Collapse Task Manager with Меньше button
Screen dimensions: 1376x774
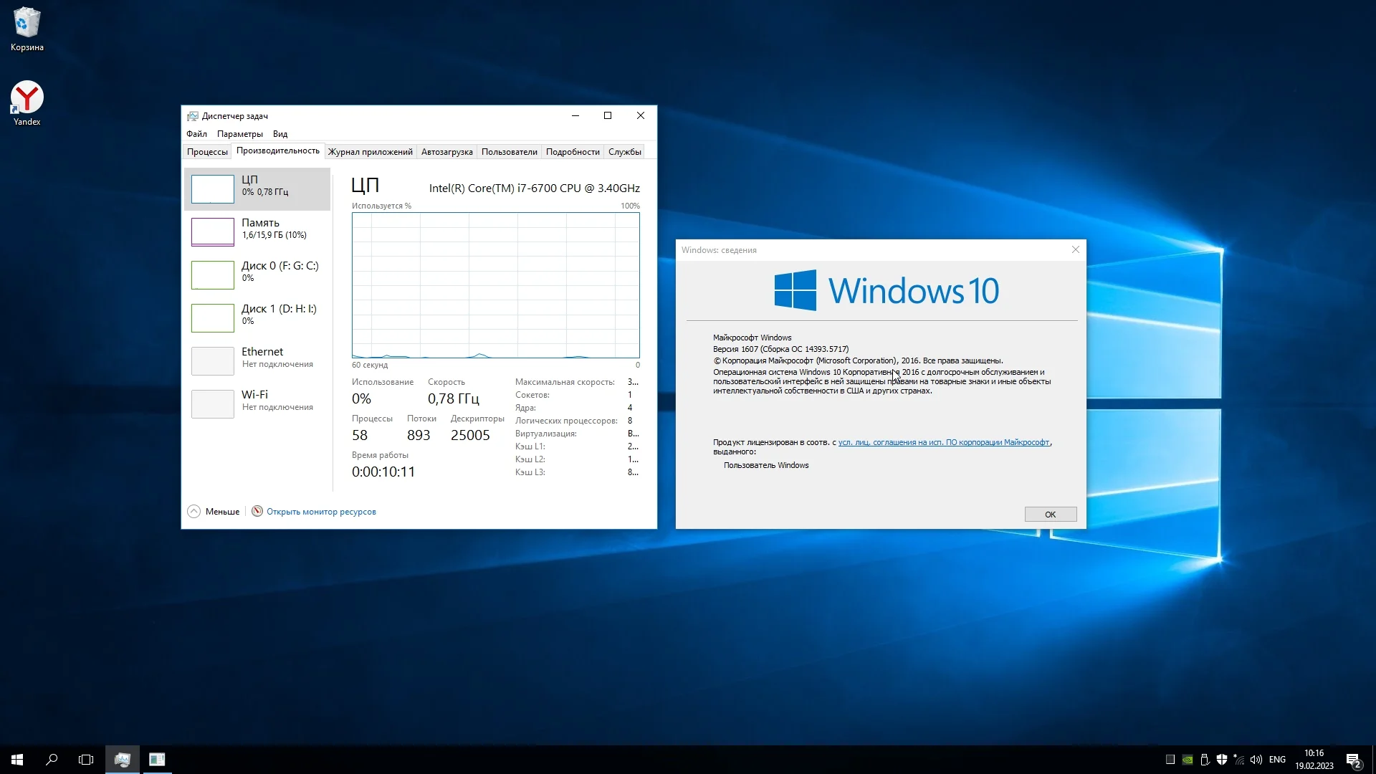point(214,512)
